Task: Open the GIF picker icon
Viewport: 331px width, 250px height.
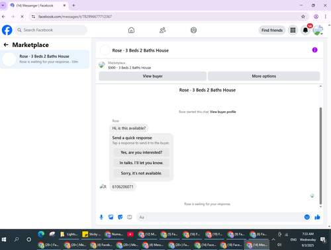Action: [130, 217]
